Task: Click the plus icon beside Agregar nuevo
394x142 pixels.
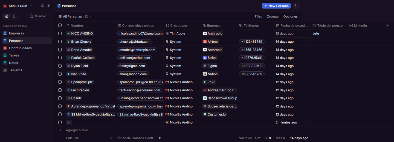Action: 60,130
